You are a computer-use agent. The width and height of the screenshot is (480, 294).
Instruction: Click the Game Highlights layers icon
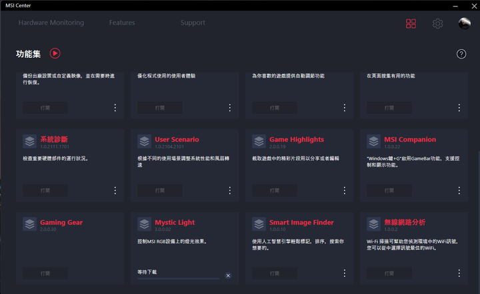point(259,142)
